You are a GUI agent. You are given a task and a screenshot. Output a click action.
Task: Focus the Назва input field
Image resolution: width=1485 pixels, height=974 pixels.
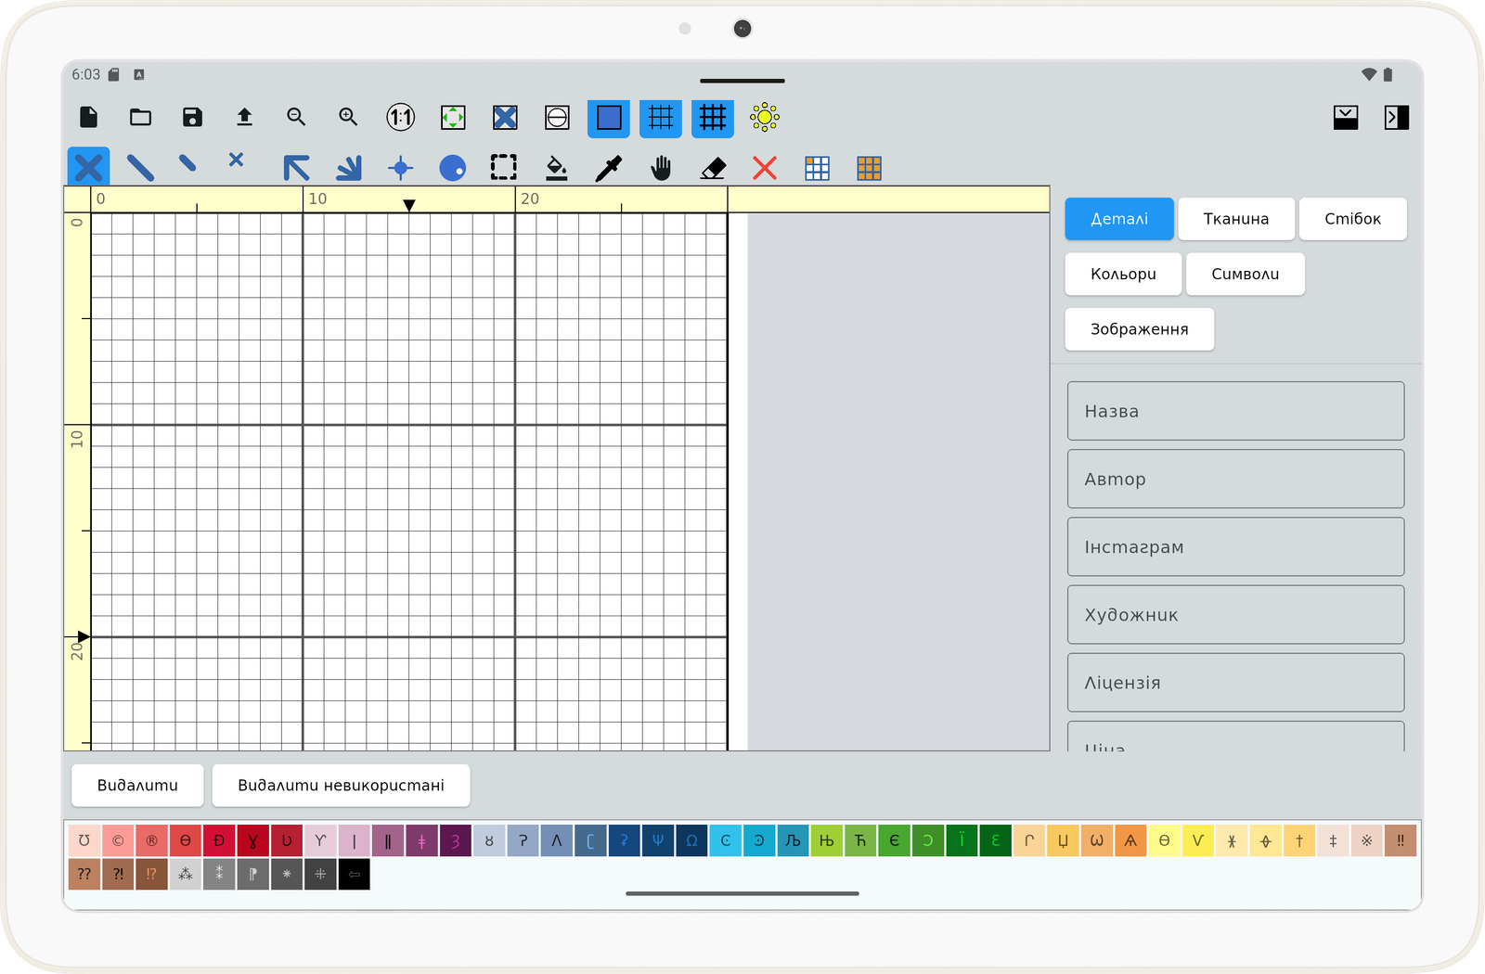click(x=1236, y=411)
